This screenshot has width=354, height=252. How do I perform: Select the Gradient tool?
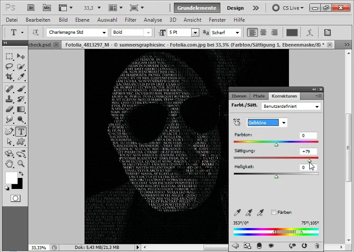(21, 109)
